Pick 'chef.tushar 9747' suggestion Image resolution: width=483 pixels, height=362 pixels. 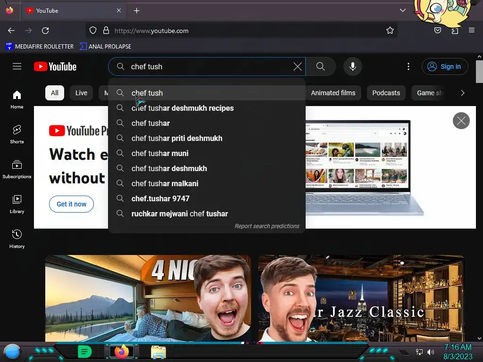click(207, 198)
